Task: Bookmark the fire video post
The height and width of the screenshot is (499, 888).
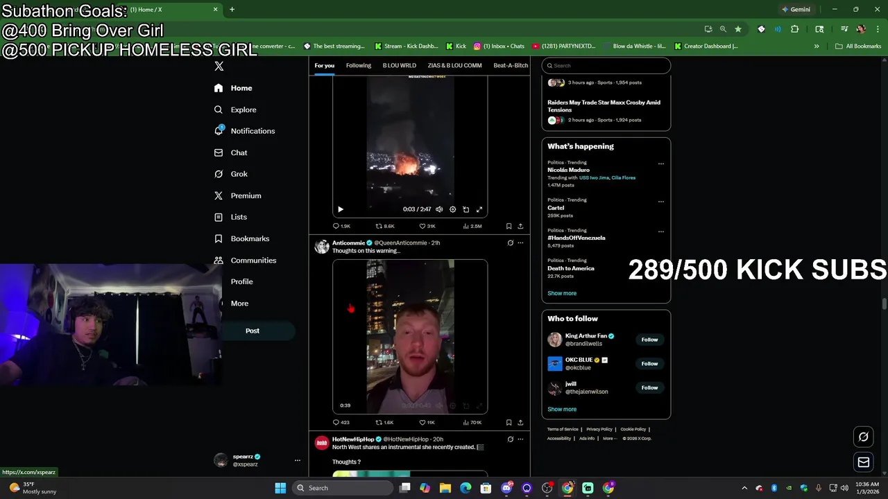Action: click(509, 226)
